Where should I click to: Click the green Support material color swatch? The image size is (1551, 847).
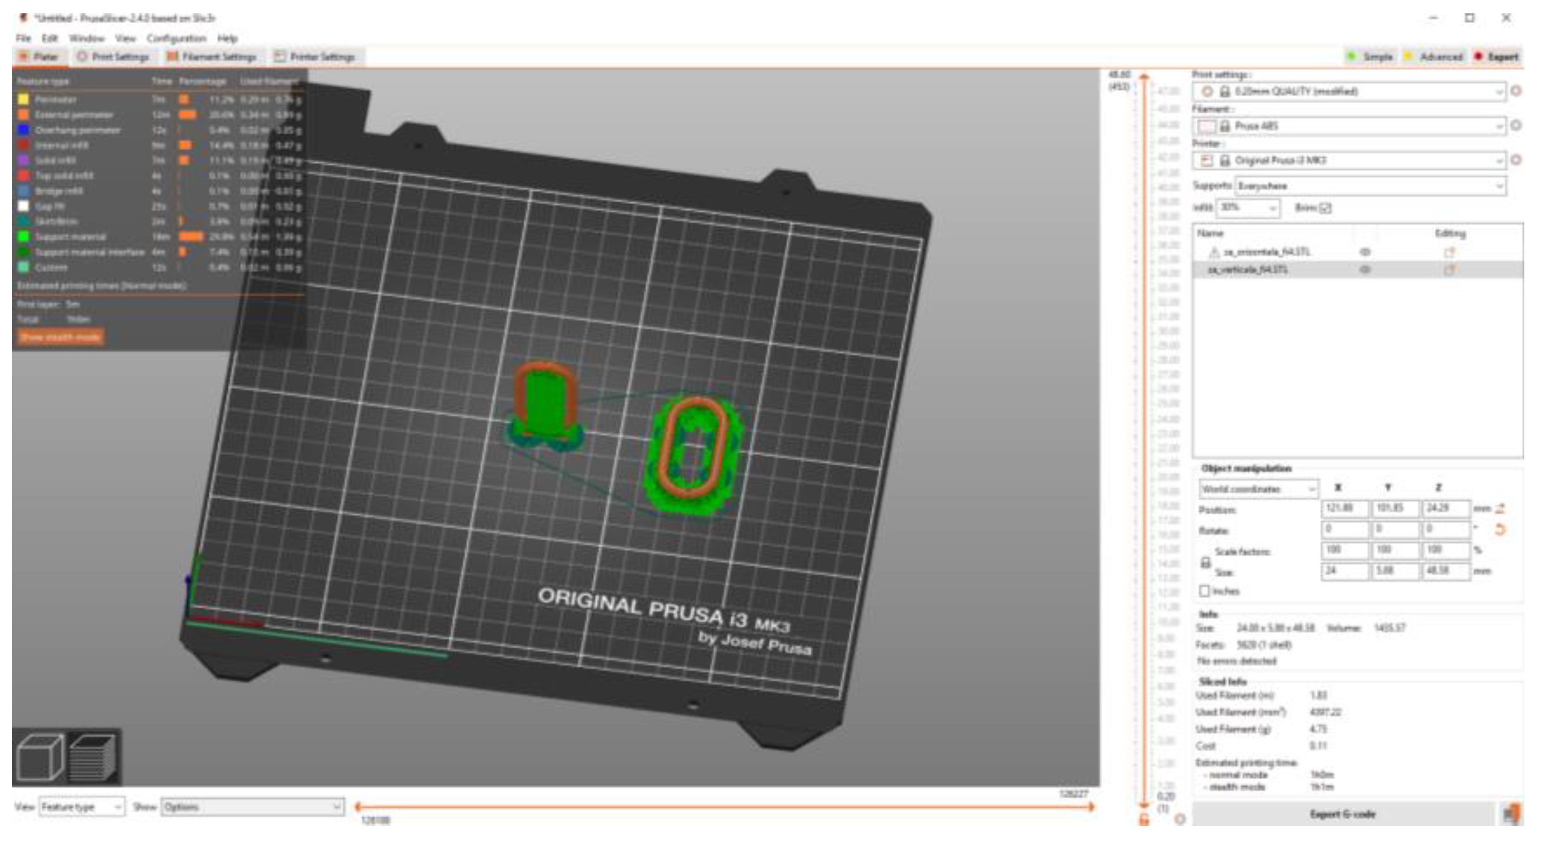point(23,237)
